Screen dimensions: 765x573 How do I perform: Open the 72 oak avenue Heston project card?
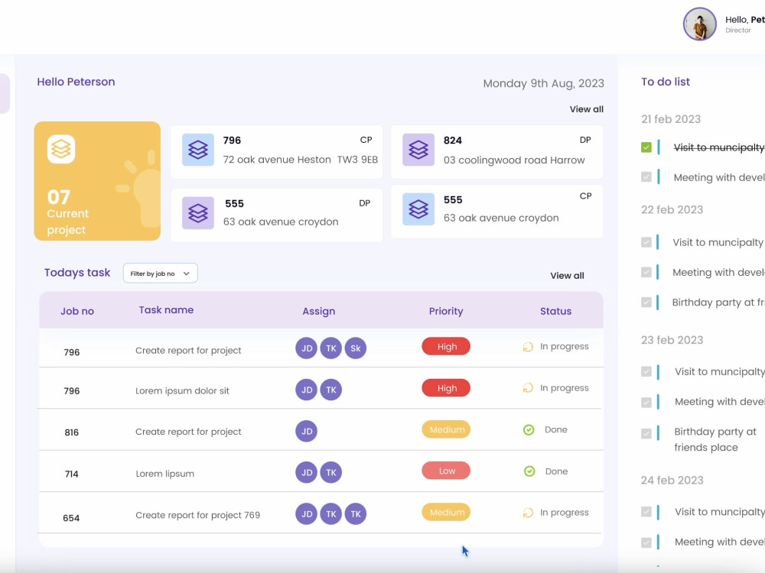[x=277, y=151]
